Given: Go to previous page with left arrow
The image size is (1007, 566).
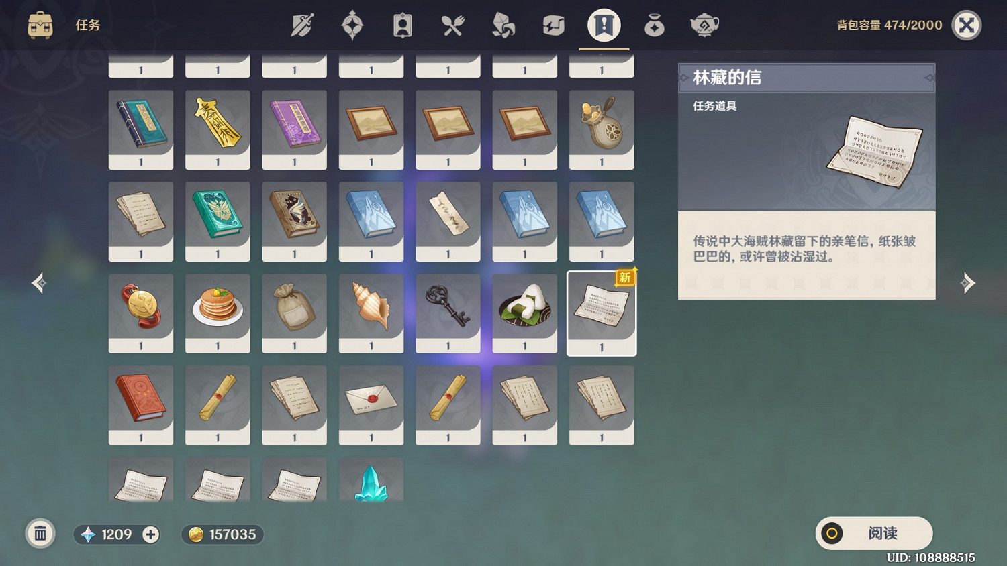Looking at the screenshot, I should pyautogui.click(x=39, y=283).
